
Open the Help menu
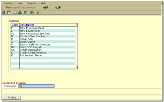tap(43, 3)
